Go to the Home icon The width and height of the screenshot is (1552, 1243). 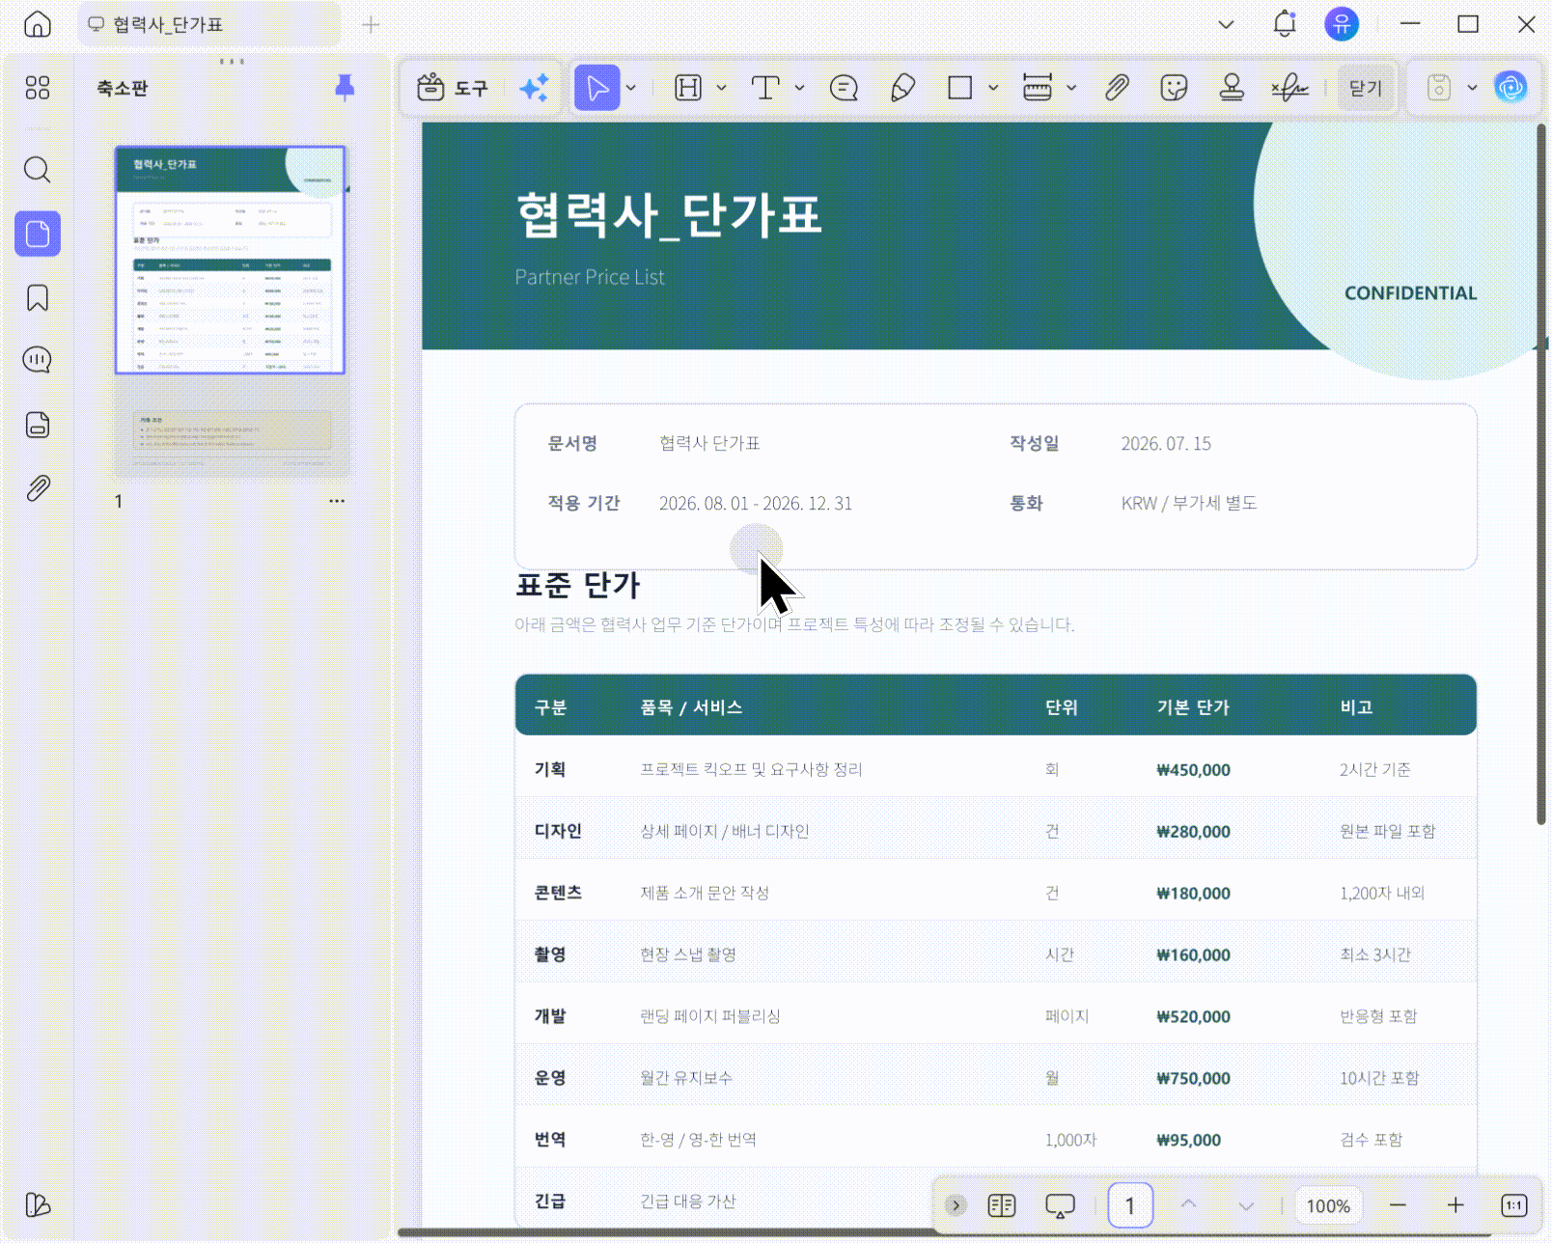[38, 24]
